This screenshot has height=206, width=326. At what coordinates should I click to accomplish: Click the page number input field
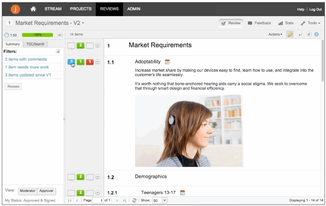click(x=98, y=201)
